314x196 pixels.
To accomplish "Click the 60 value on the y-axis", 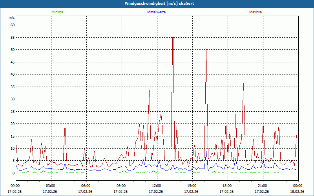I will click(x=12, y=25).
